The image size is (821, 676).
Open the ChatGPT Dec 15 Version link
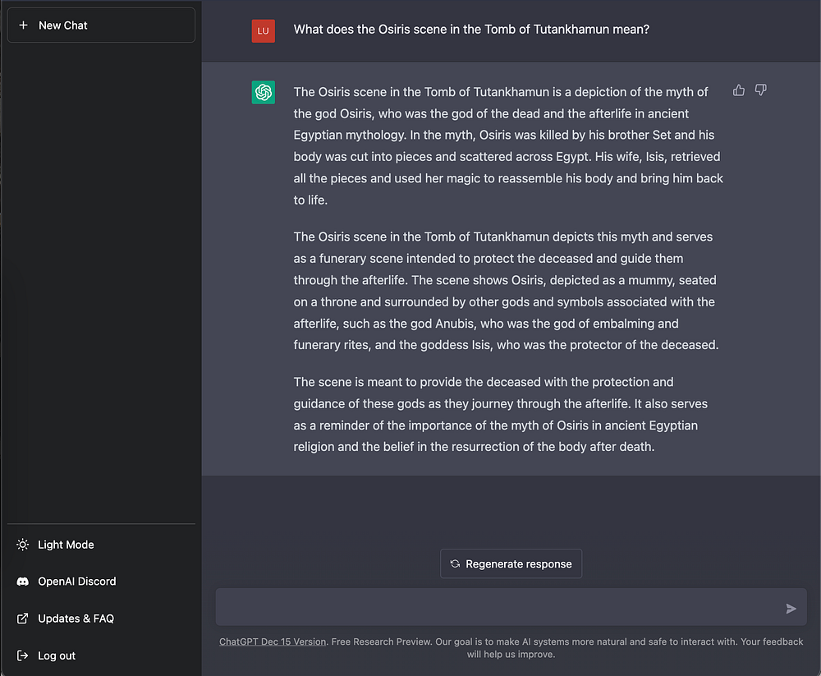click(x=273, y=642)
